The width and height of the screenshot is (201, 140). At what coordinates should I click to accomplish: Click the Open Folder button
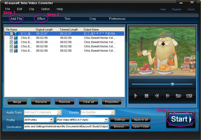click(x=141, y=126)
